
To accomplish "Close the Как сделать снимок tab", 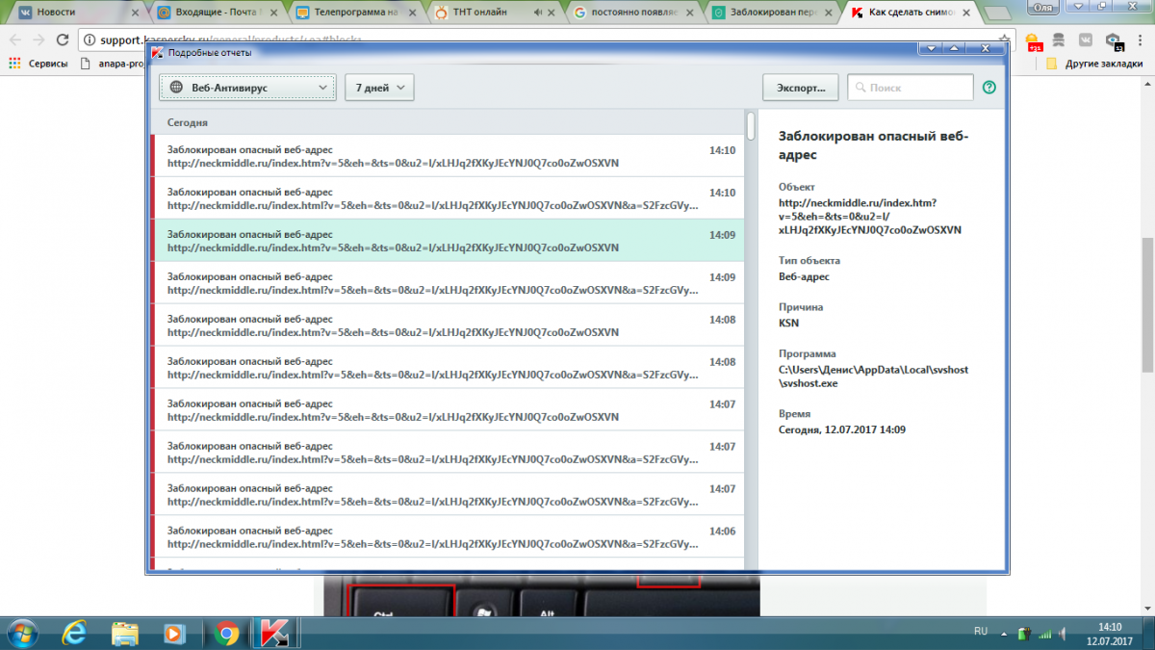I will [x=965, y=13].
